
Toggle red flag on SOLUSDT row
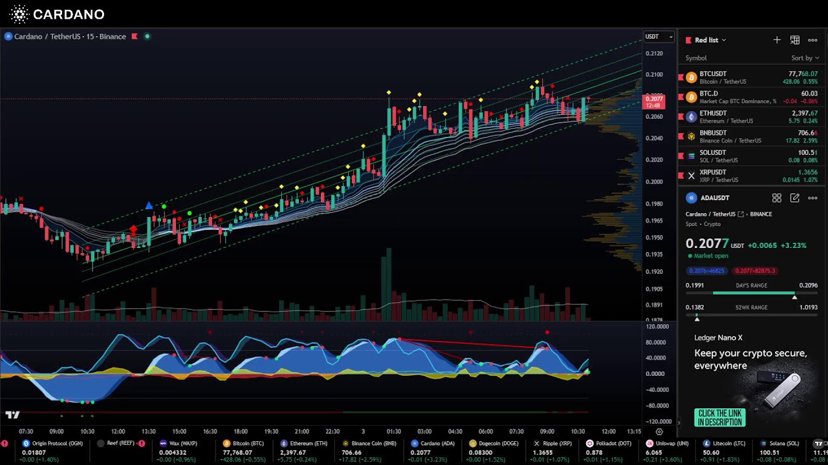pos(681,156)
